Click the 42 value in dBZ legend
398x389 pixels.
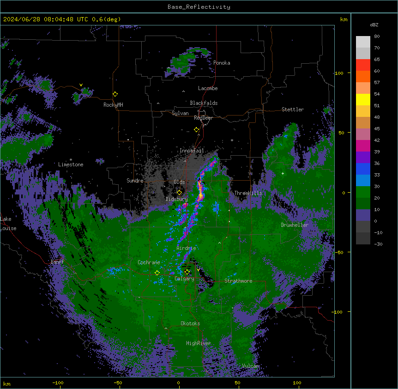[x=377, y=140]
